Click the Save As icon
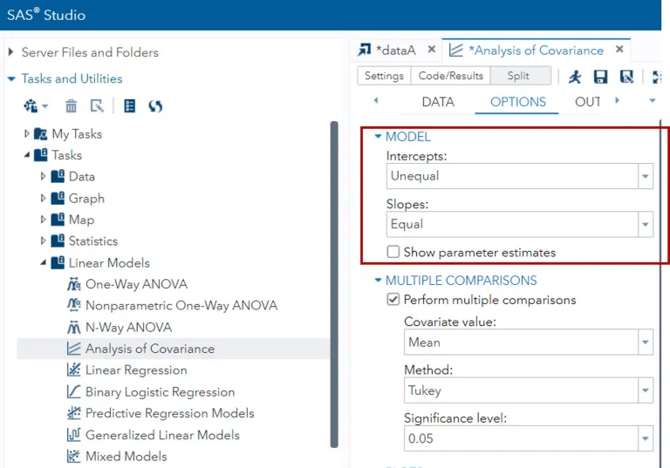This screenshot has width=670, height=468. [x=626, y=77]
